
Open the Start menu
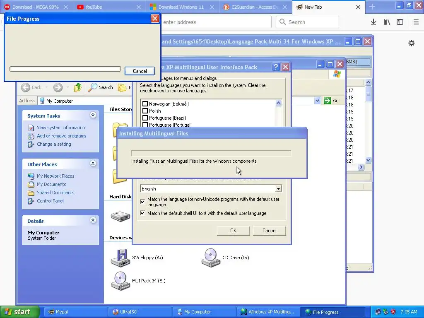pos(19,312)
